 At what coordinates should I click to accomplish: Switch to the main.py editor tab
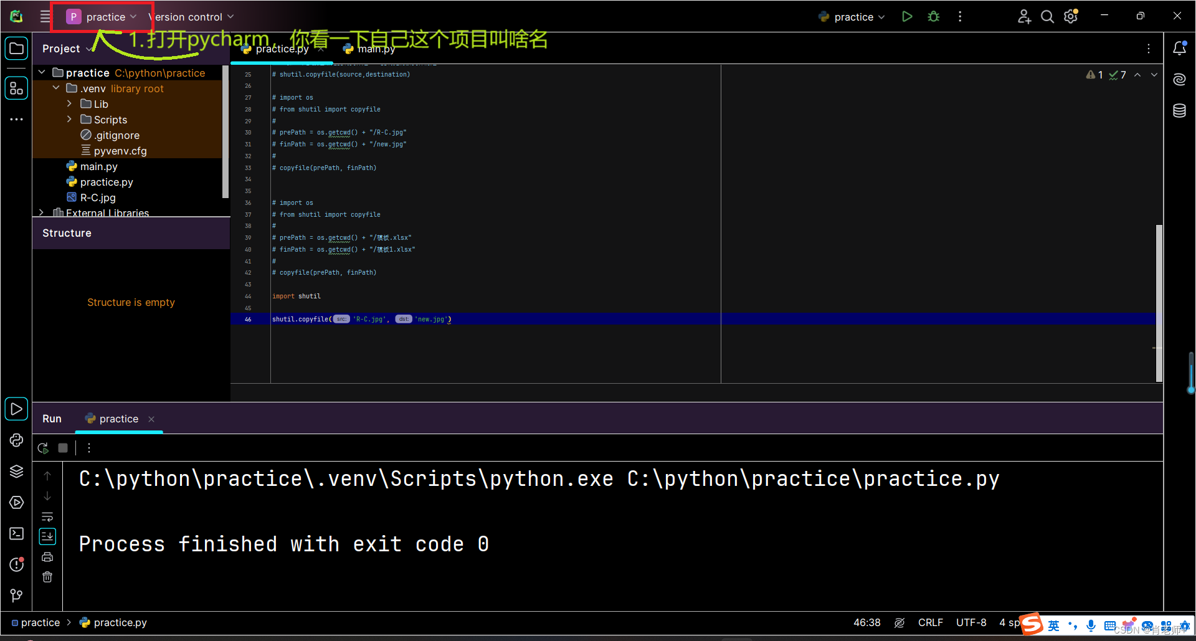[x=376, y=49]
